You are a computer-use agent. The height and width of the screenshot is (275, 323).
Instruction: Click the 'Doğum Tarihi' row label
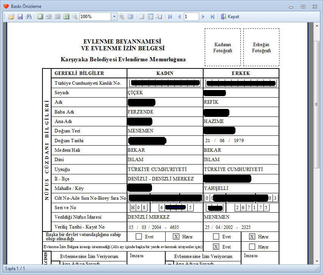pos(69,141)
